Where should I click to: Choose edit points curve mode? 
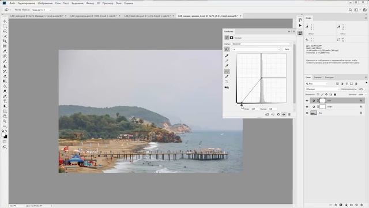coord(227,71)
